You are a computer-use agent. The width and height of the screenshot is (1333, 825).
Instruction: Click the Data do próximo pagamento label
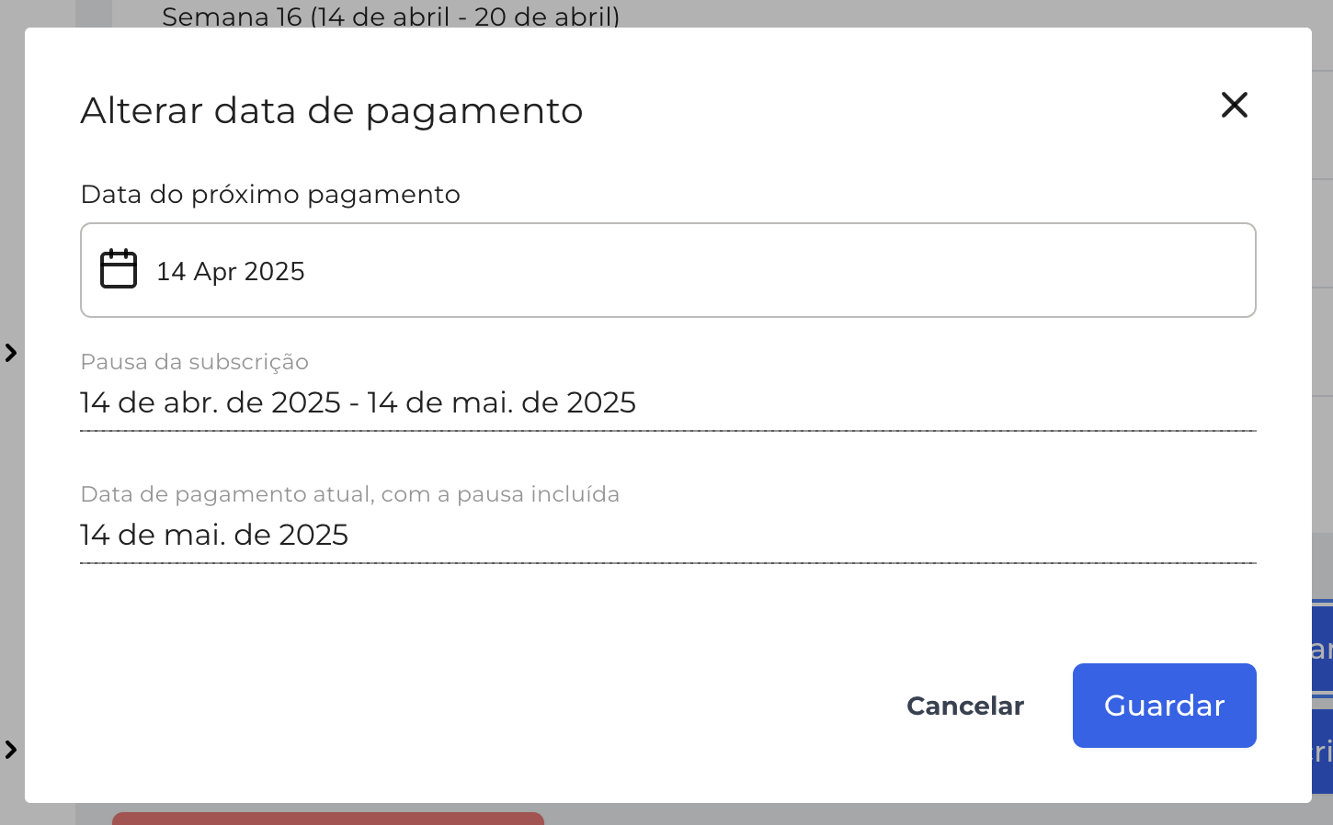(270, 195)
